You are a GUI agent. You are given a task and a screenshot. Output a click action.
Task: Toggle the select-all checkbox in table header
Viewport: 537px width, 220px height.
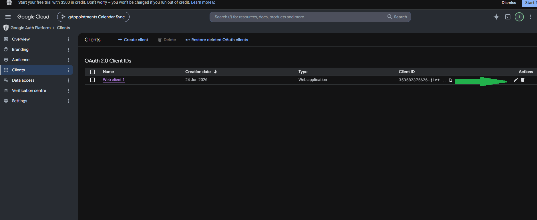point(93,72)
